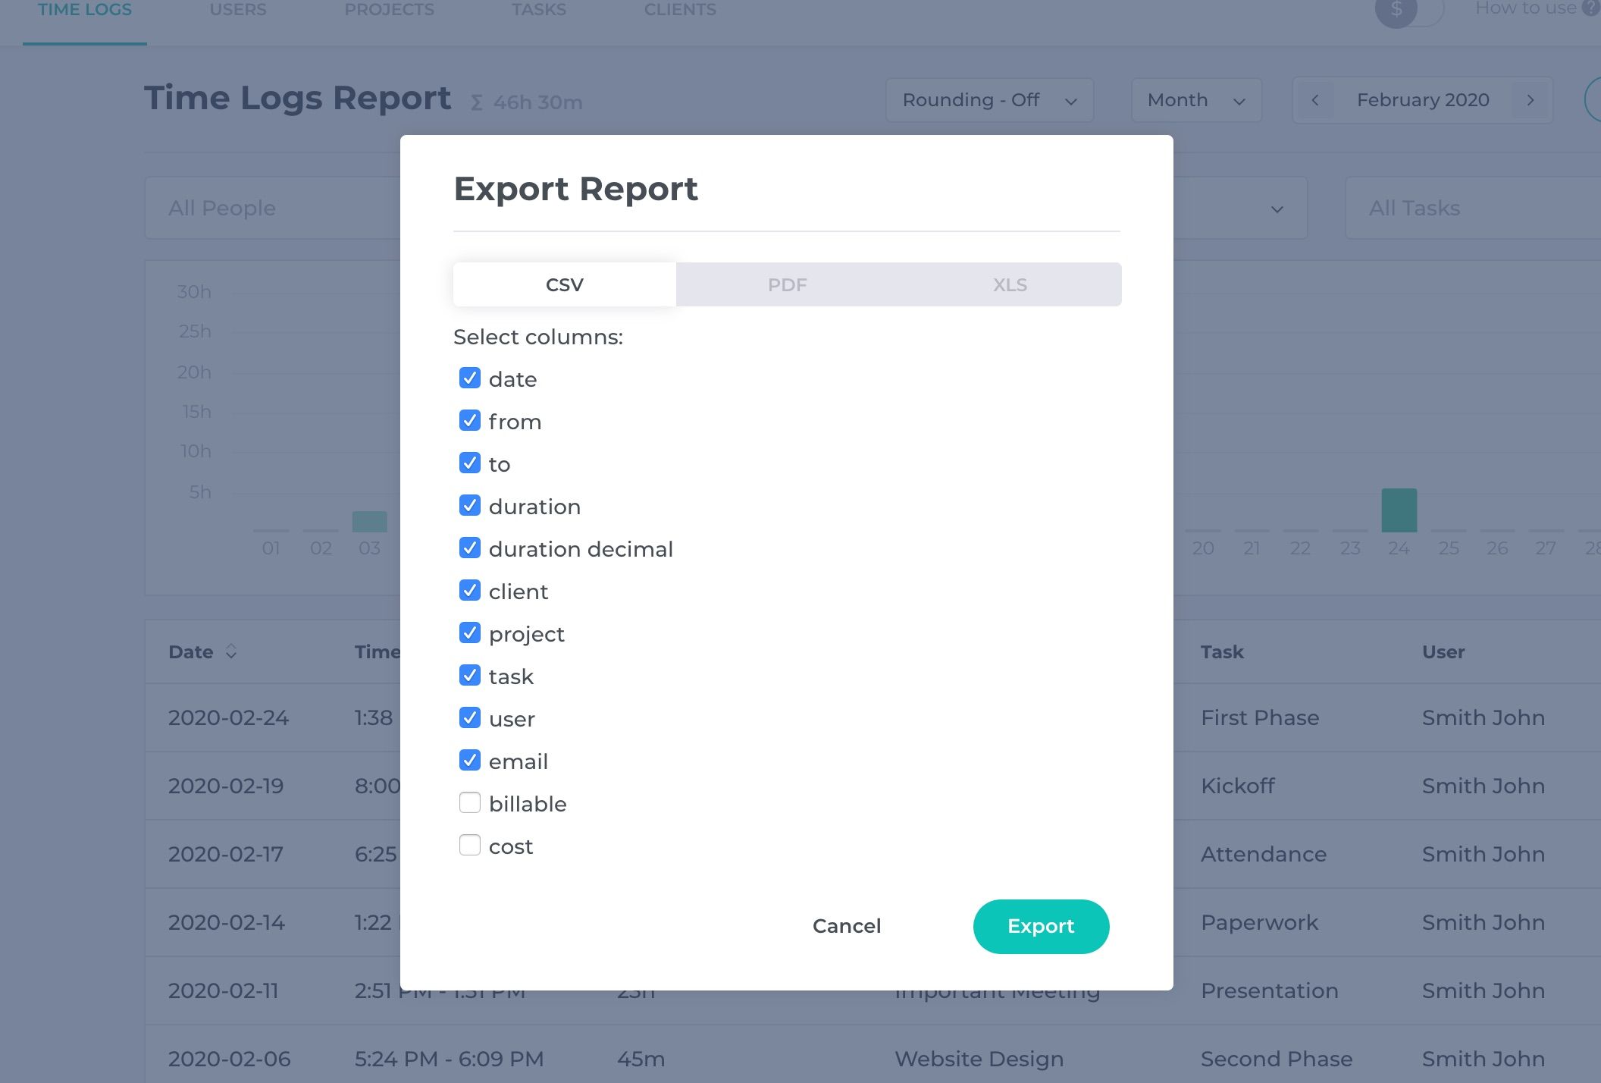Switch to the PDF export format tab
Image resolution: width=1601 pixels, height=1083 pixels.
click(787, 285)
